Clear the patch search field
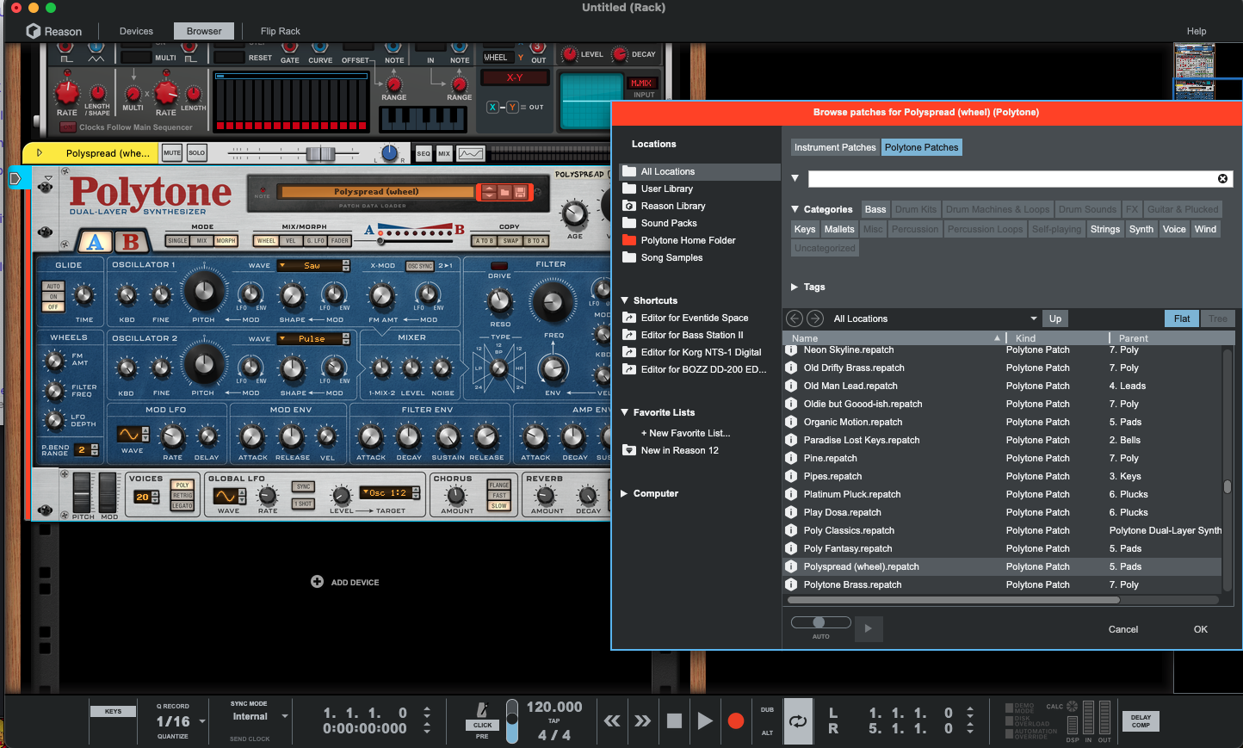 (x=1222, y=178)
